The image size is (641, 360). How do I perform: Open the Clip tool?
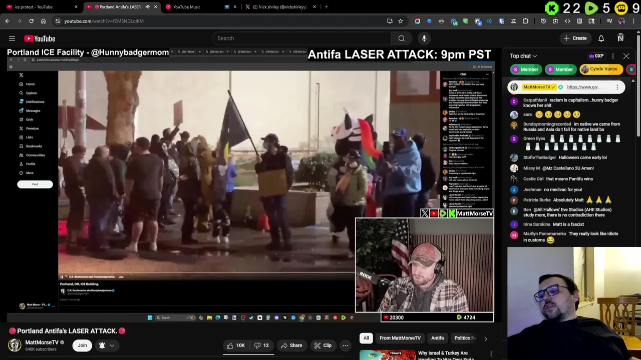pyautogui.click(x=323, y=345)
